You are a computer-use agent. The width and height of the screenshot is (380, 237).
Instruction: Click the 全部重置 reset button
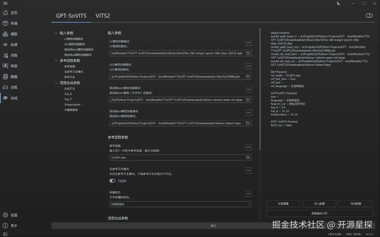coord(283,203)
